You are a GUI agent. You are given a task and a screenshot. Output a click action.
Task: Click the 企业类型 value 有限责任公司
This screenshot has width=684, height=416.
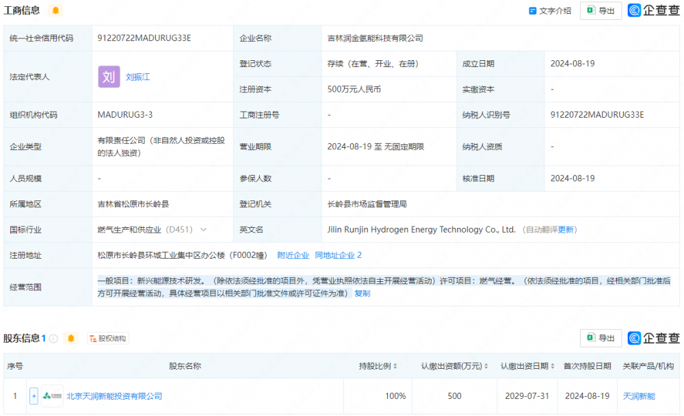pyautogui.click(x=161, y=146)
